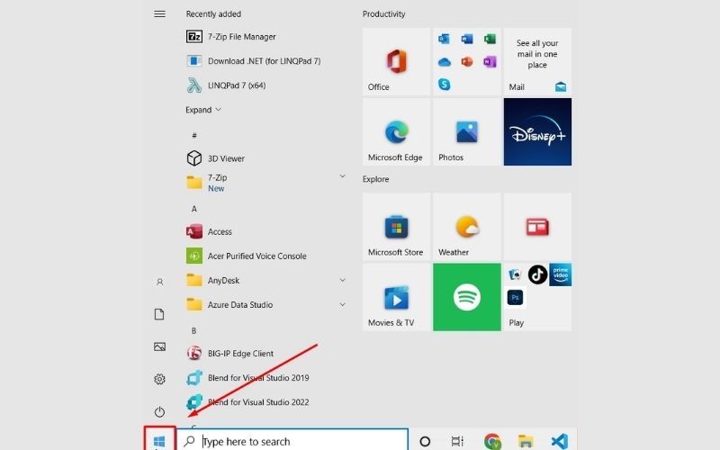
Task: Open Solitaire icon in Play folder
Action: coord(515,274)
